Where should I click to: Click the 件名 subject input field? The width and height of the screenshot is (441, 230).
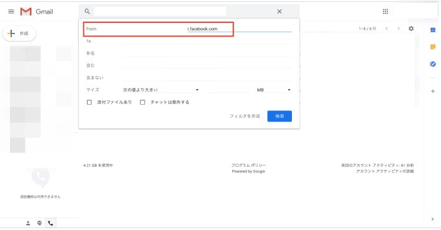(207, 53)
